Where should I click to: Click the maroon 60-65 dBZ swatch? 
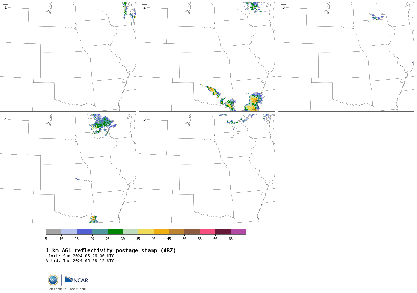[223, 232]
